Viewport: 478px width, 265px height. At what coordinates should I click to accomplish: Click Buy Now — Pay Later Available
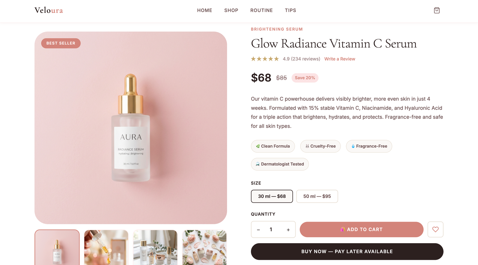[x=347, y=252]
